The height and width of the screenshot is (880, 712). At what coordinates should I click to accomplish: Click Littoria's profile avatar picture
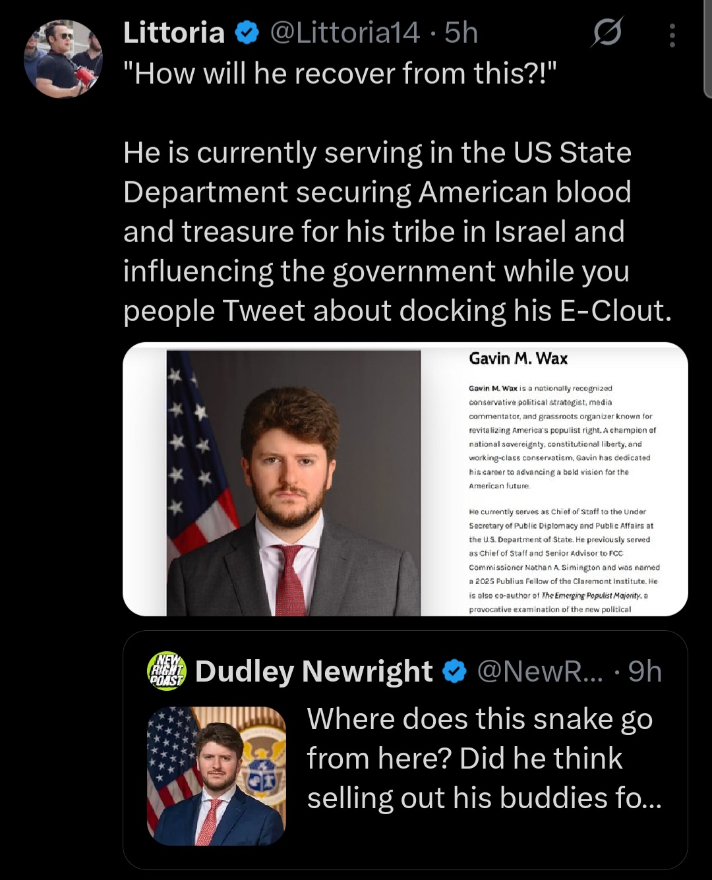click(63, 59)
